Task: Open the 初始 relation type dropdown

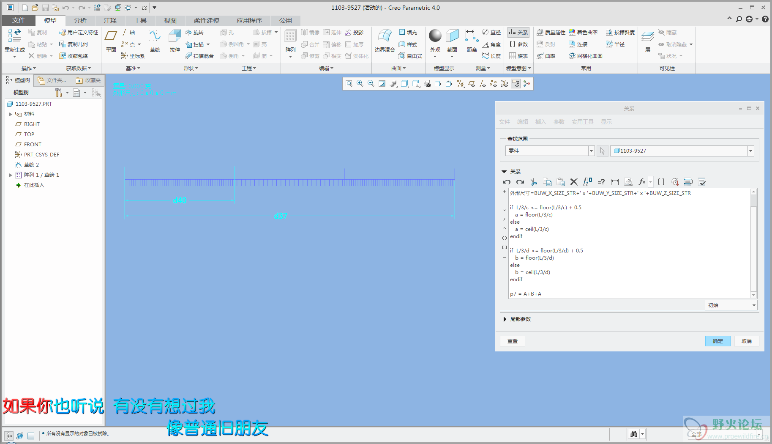Action: tap(753, 305)
